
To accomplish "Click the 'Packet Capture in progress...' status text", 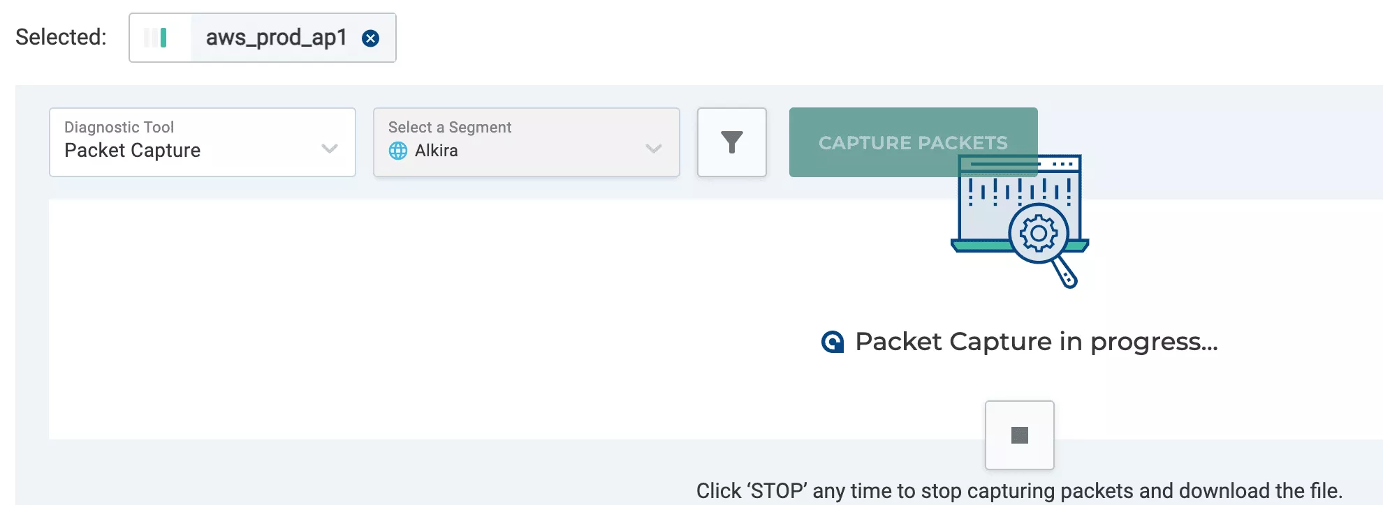I will point(1037,342).
